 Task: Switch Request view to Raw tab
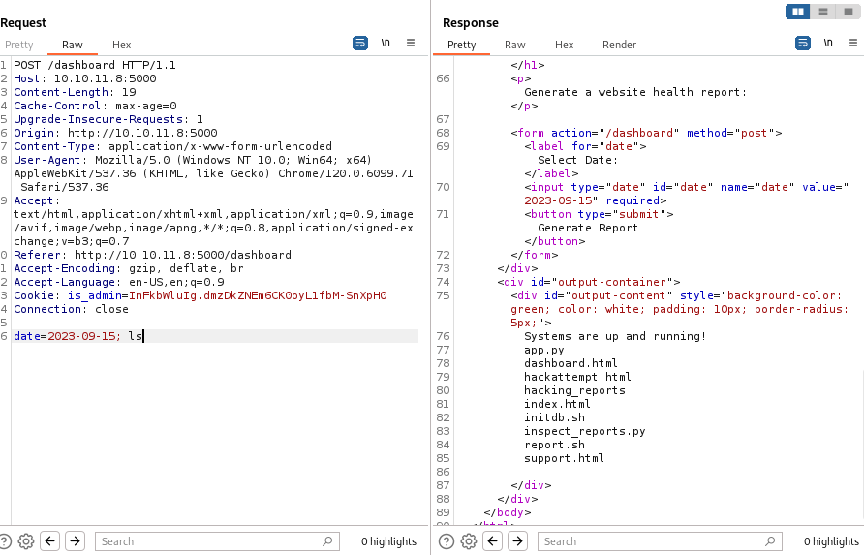pos(73,45)
